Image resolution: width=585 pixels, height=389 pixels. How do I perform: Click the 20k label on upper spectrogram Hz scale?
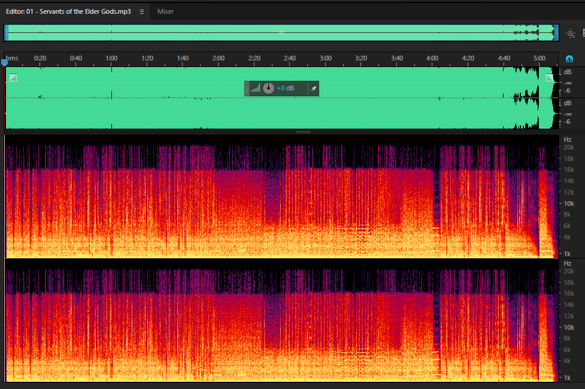click(569, 147)
